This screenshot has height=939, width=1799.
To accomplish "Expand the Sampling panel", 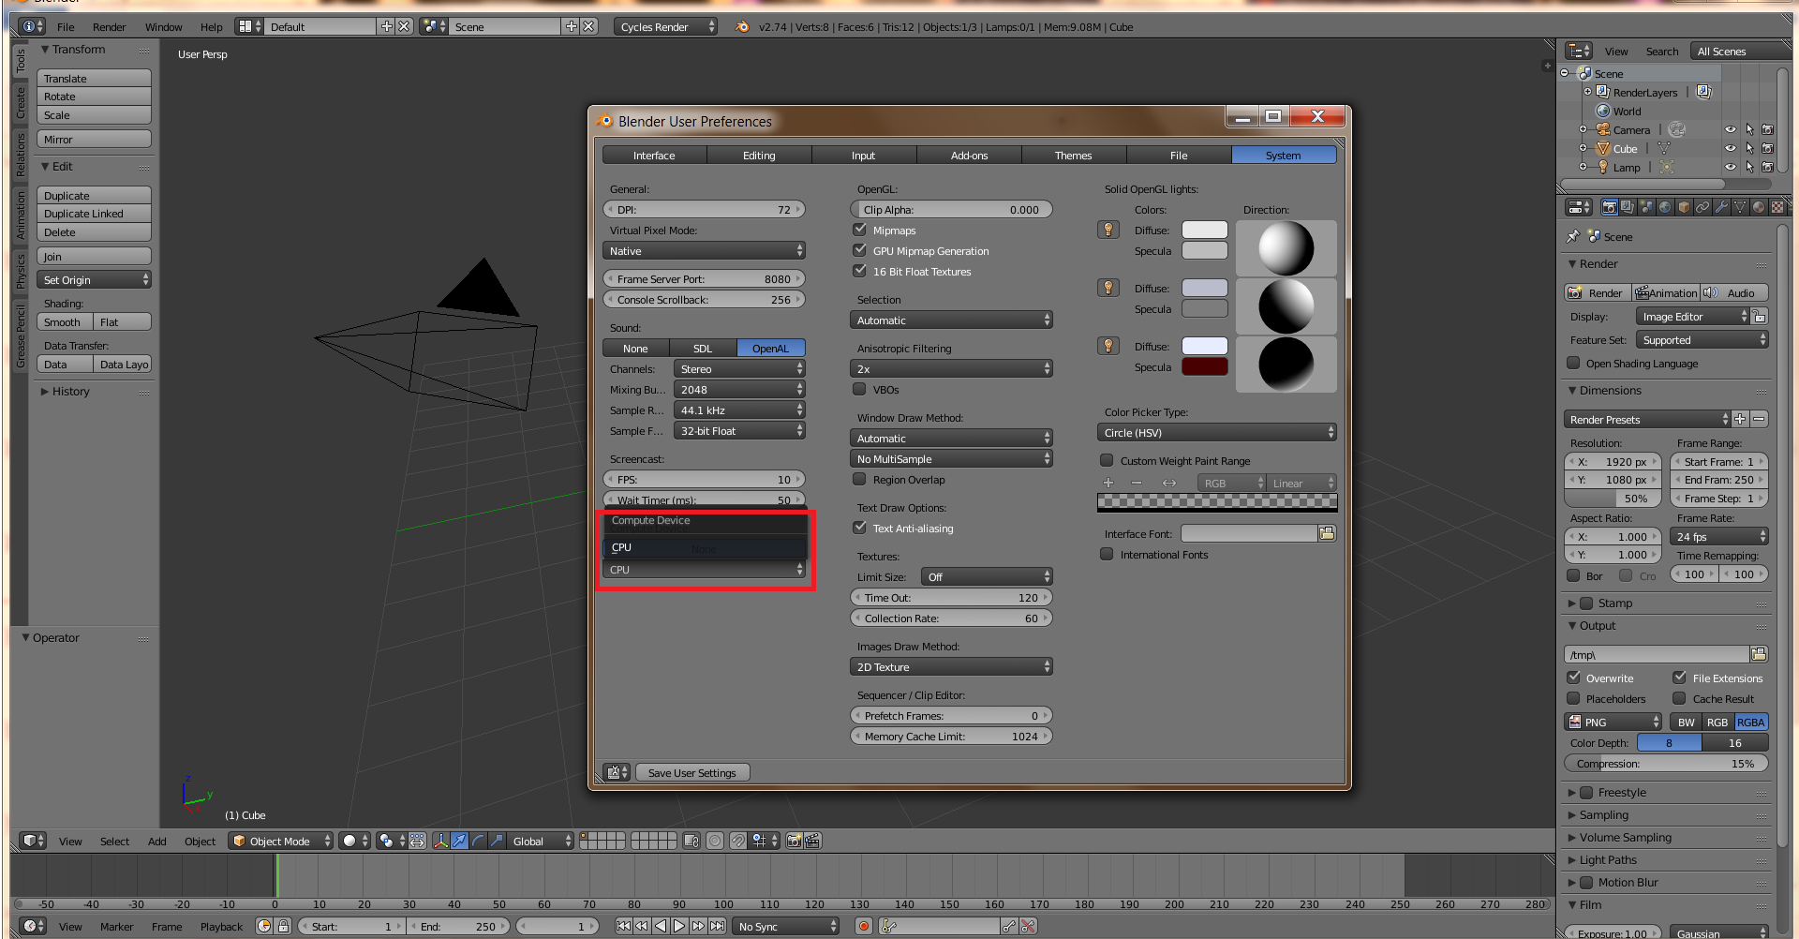I will click(1603, 815).
